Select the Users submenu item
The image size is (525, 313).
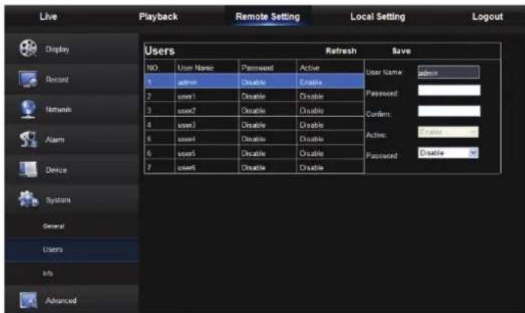[71, 249]
